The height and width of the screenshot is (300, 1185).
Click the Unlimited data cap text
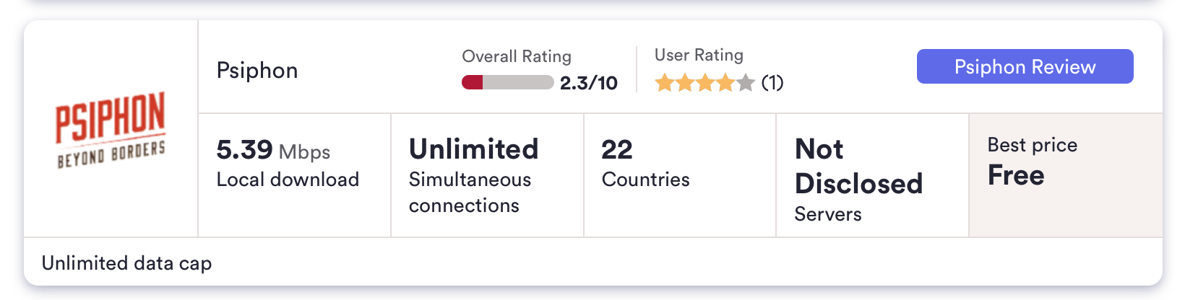[126, 262]
